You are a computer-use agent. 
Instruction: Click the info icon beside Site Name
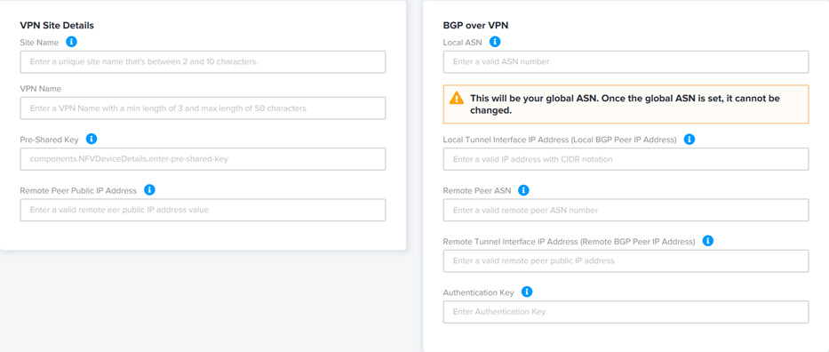[71, 42]
